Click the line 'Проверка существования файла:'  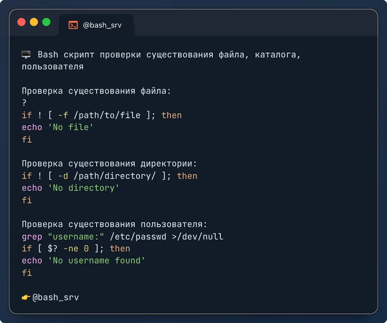96,91
